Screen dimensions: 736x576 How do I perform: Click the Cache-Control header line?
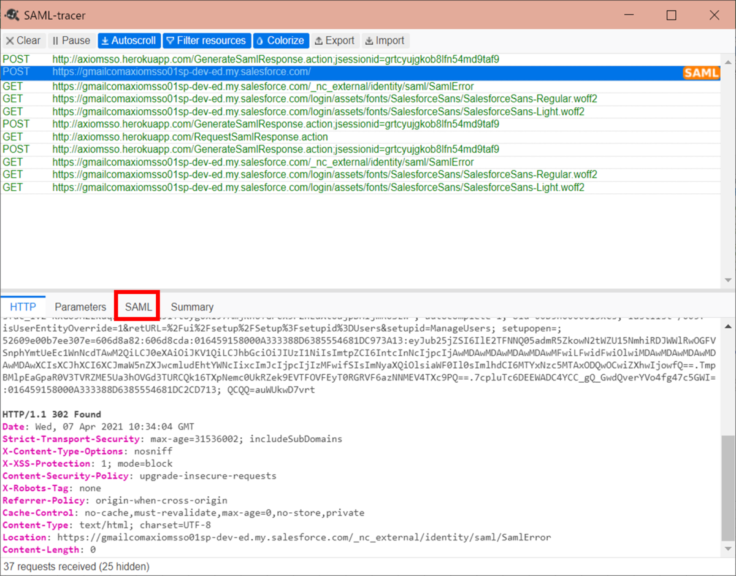(183, 512)
